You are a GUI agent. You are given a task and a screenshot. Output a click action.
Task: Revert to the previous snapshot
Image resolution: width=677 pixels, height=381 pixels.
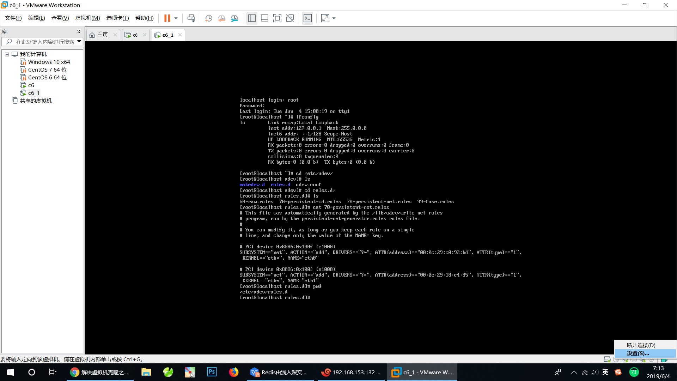[221, 18]
